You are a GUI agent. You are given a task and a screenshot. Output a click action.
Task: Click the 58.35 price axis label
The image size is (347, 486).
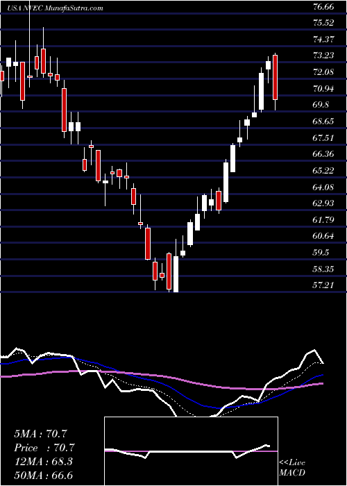click(323, 269)
